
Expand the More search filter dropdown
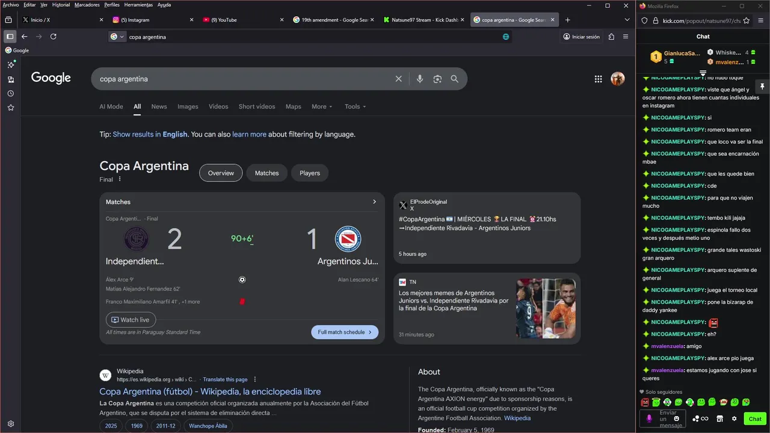click(x=322, y=106)
